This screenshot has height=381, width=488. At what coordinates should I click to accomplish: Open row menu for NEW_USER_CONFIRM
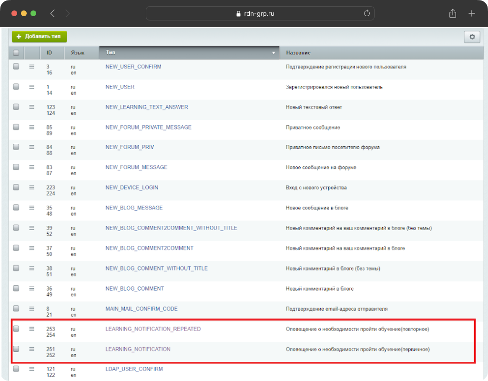tap(31, 67)
